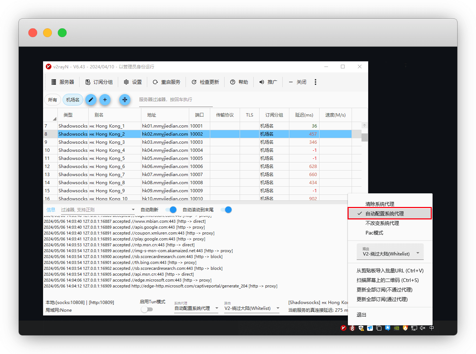Viewport: 476px width, 354px height.
Task: Toggle the 自动滚动到末尾 auto scroll switch
Action: [226, 210]
